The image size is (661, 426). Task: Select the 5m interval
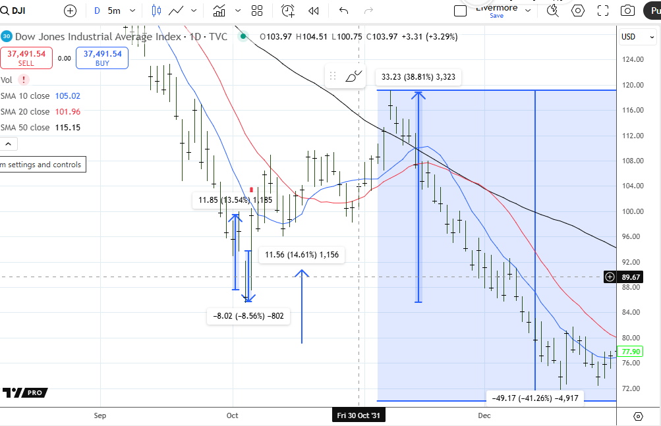(x=114, y=11)
